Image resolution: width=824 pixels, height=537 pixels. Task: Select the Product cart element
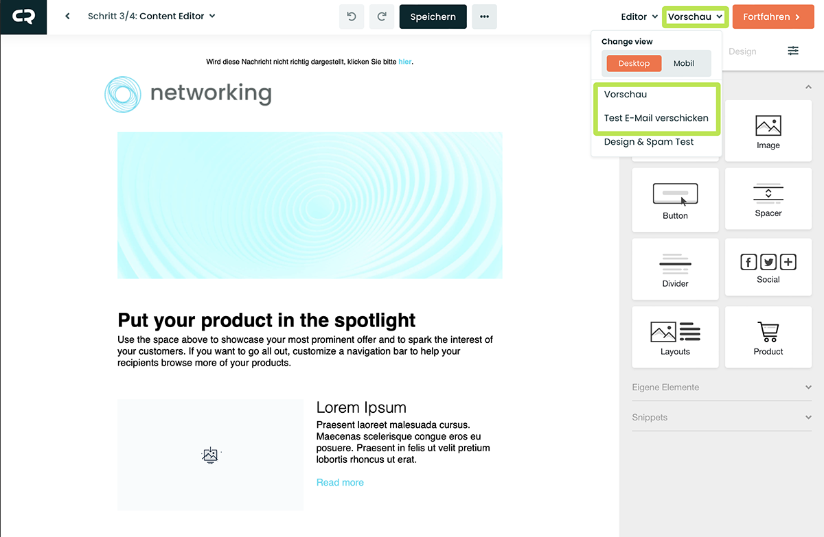pyautogui.click(x=768, y=337)
